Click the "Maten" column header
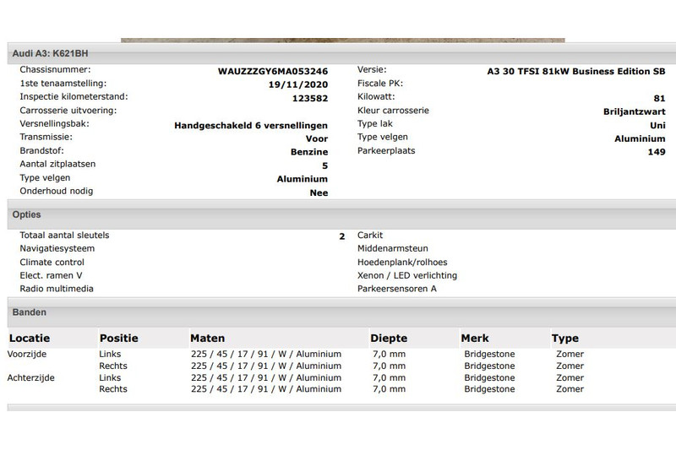Viewport: 676px width, 450px height. (207, 339)
